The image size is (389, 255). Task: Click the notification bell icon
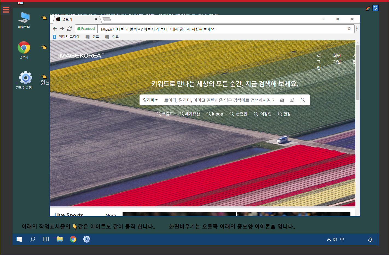coord(370,239)
